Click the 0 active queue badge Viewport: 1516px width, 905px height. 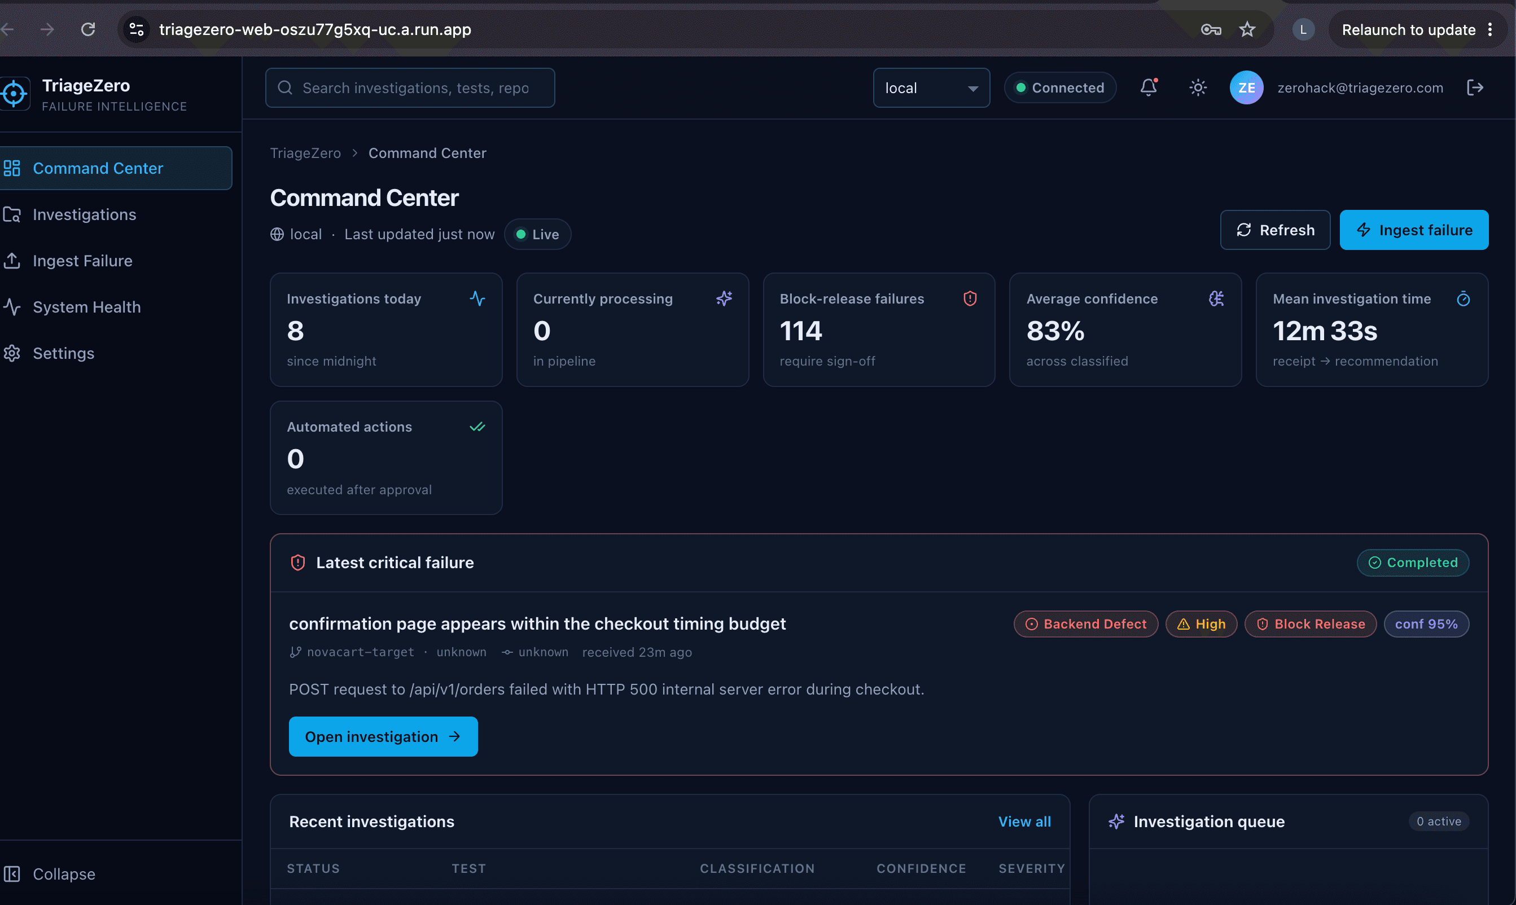click(x=1439, y=821)
